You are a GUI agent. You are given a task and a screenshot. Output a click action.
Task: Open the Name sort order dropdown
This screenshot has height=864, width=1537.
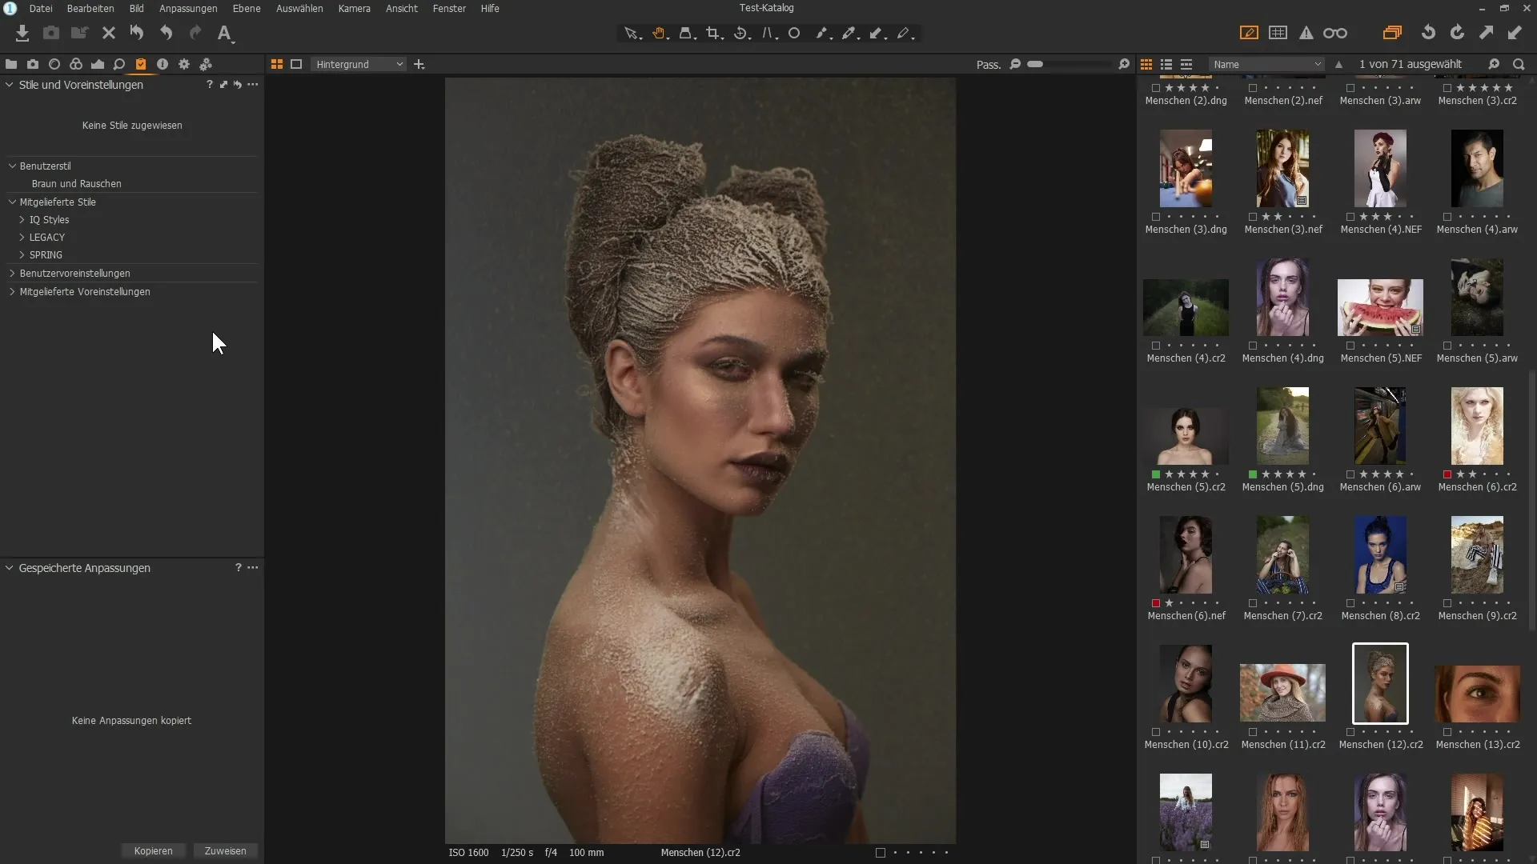click(1266, 64)
